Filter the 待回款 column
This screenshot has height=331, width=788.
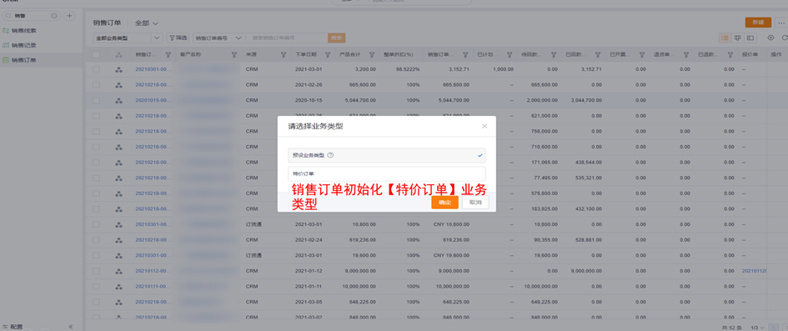click(x=554, y=54)
